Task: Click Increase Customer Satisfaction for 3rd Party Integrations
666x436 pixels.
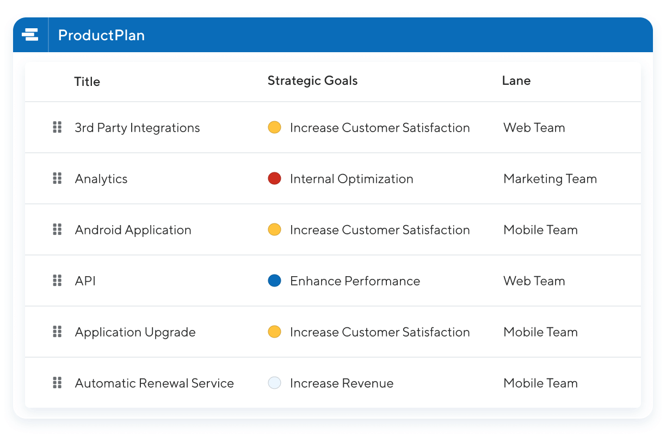Action: pyautogui.click(x=380, y=128)
